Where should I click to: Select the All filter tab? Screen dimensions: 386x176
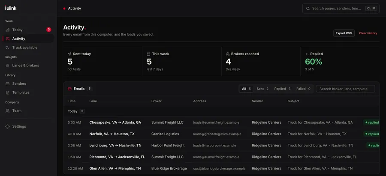coord(246,89)
